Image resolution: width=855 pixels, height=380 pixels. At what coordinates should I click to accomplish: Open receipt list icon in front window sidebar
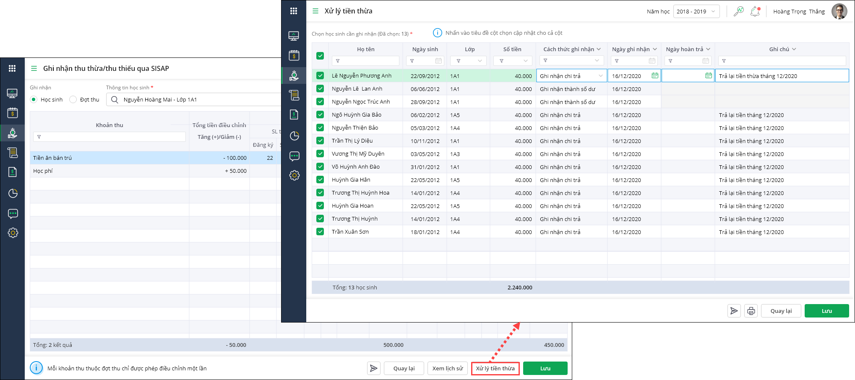click(294, 95)
